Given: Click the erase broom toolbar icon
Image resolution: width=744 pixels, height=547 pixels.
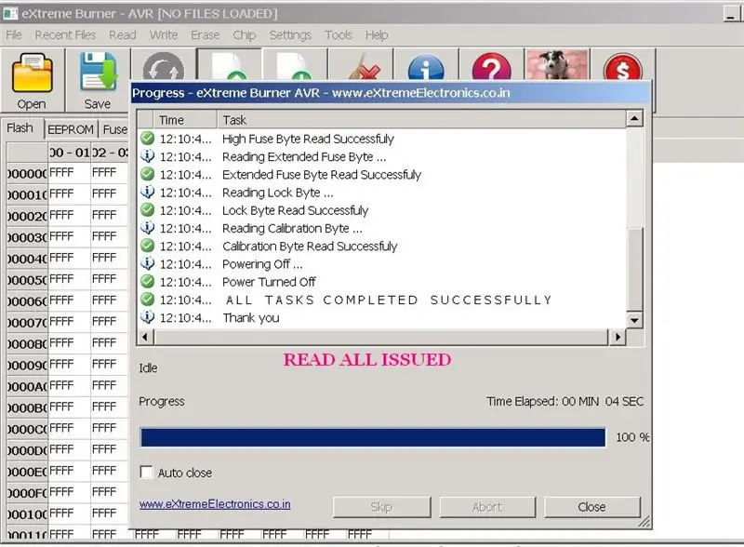Looking at the screenshot, I should (362, 66).
